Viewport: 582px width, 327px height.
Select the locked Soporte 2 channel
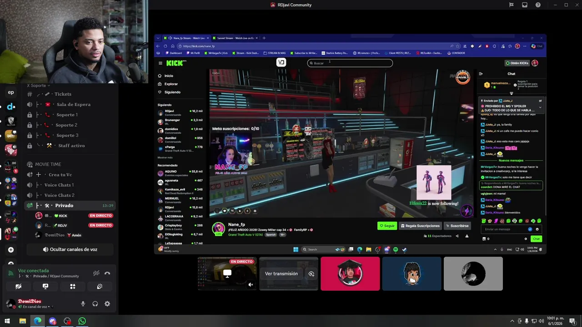(70, 125)
